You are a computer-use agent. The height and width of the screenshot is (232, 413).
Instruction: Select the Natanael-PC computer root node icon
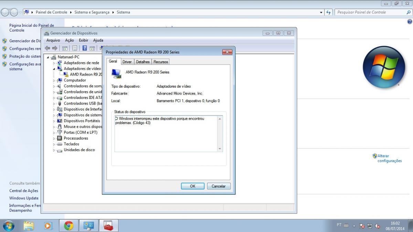[x=53, y=57]
